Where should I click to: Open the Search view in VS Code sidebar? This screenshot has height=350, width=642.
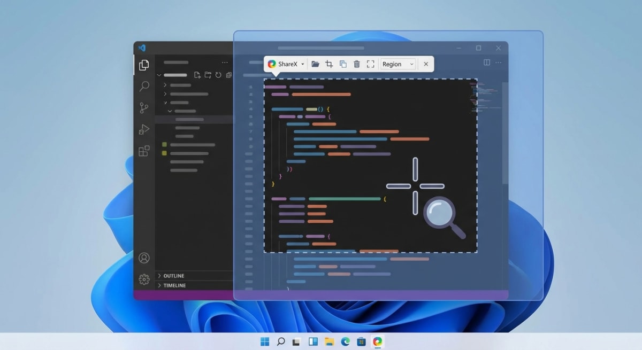coord(143,87)
